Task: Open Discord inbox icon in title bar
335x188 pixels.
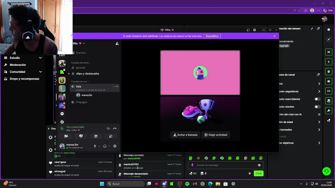Action: click(x=248, y=30)
